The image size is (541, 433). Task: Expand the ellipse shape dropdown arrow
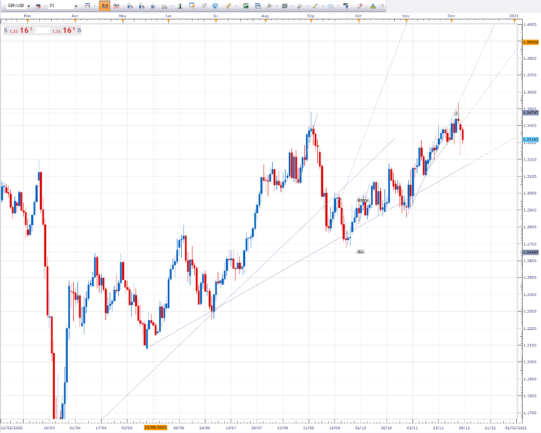(x=338, y=6)
